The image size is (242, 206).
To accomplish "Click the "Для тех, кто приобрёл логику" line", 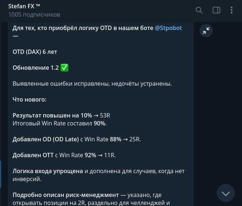I will pyautogui.click(x=83, y=28).
